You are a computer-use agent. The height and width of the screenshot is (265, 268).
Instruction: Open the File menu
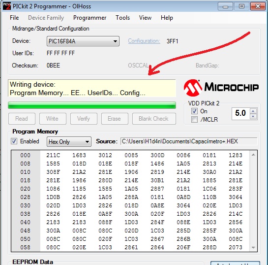[14, 18]
